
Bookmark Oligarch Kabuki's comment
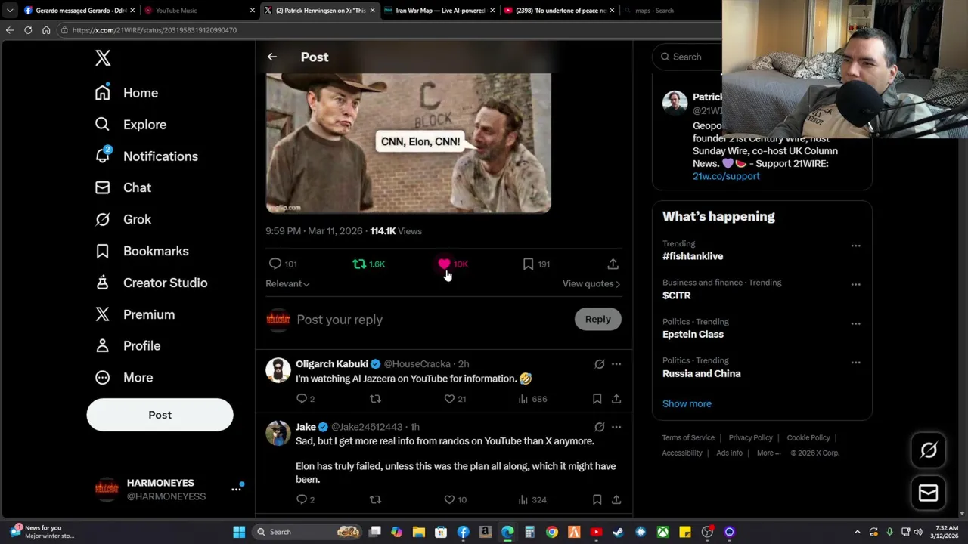pos(597,399)
